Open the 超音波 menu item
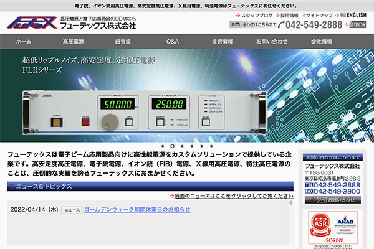Viewport: 374px width, 249px height. pyautogui.click(x=123, y=42)
